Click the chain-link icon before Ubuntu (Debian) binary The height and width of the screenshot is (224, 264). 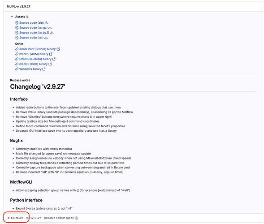[x=17, y=59]
